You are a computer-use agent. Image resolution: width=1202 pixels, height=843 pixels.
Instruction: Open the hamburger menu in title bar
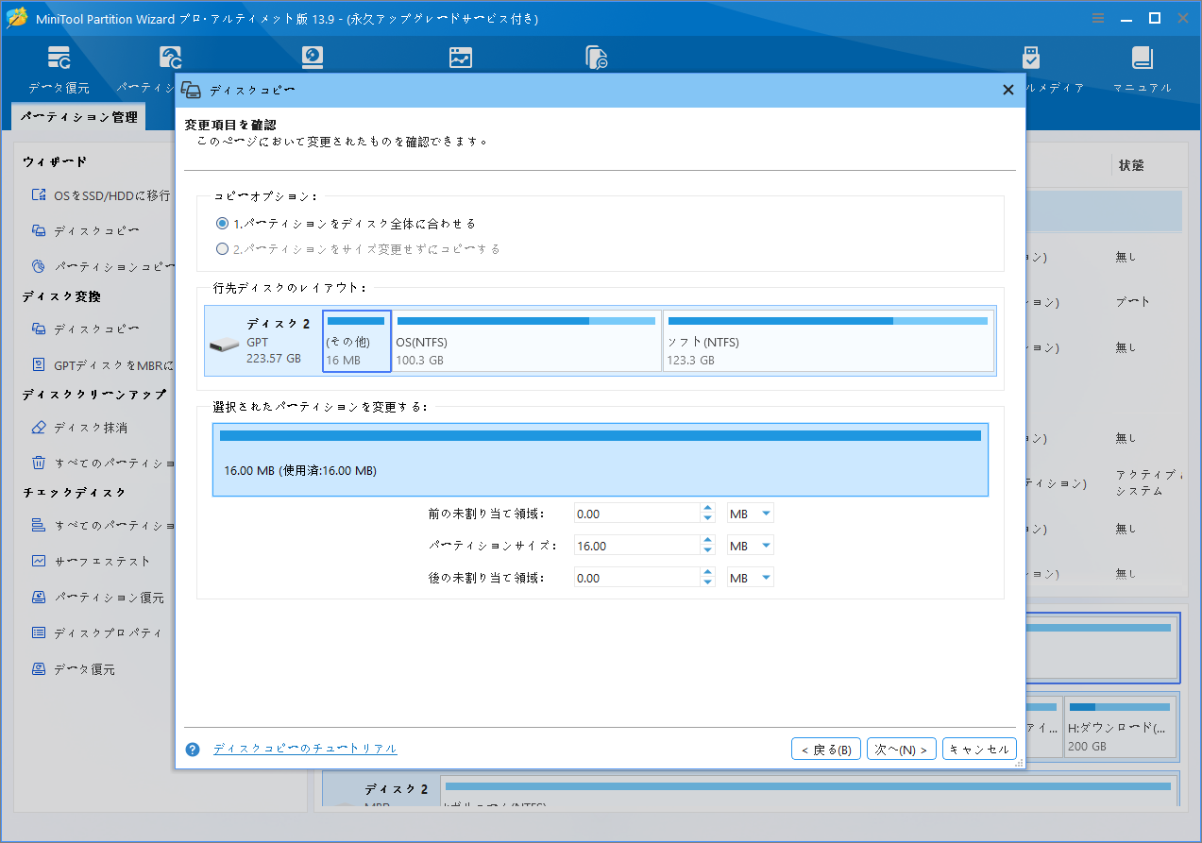pos(1098,18)
